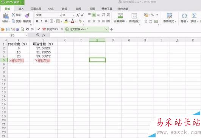This screenshot has height=138, width=201.
Task: Open the 插入 (Insert) ribbon tab
Action: [21, 9]
